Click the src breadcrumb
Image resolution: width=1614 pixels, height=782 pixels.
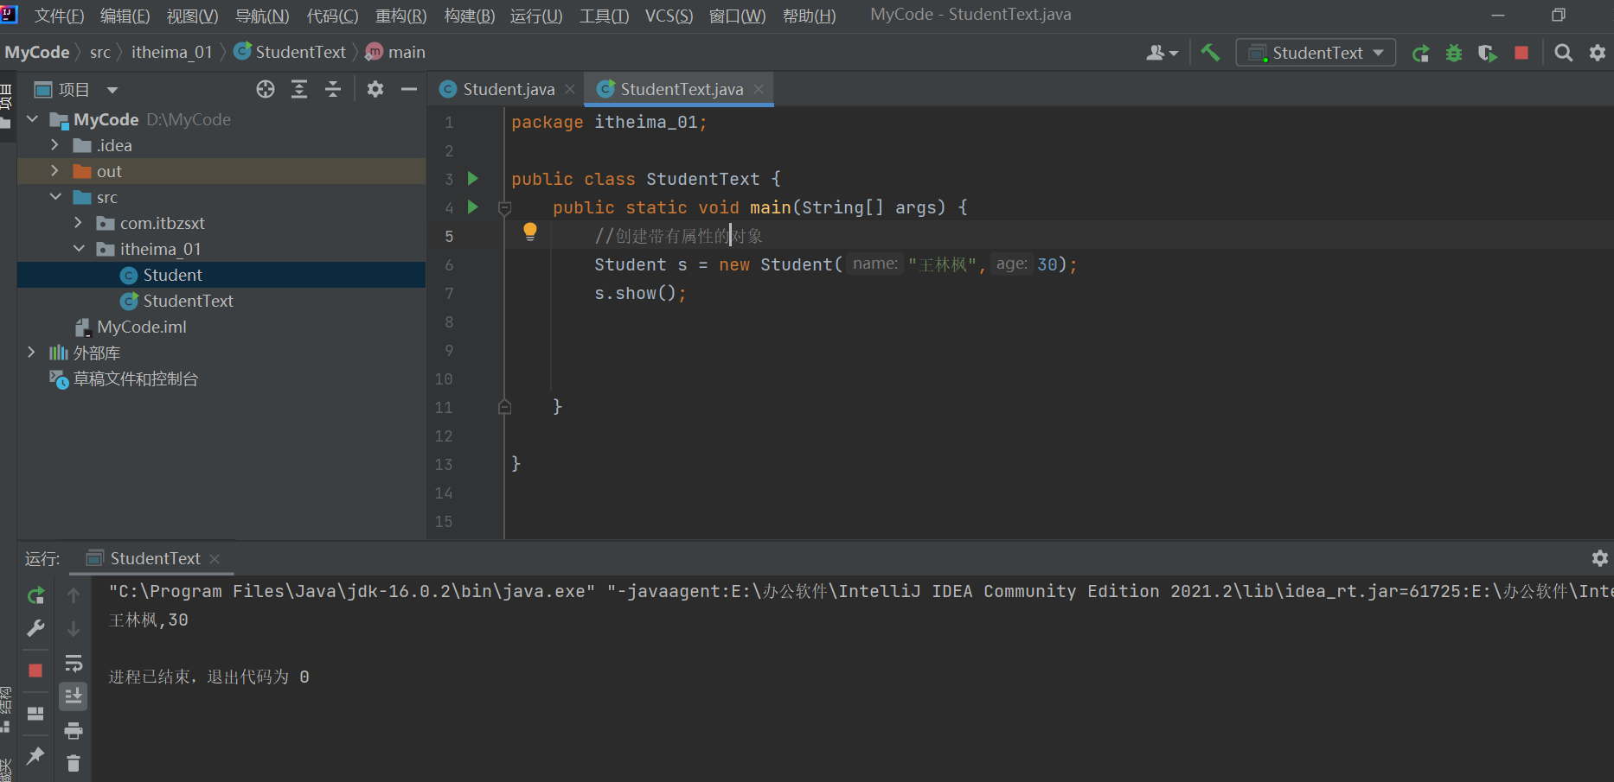[100, 53]
